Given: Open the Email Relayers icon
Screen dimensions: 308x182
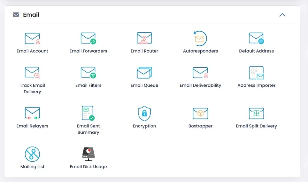Looking at the screenshot, I should 32,113.
